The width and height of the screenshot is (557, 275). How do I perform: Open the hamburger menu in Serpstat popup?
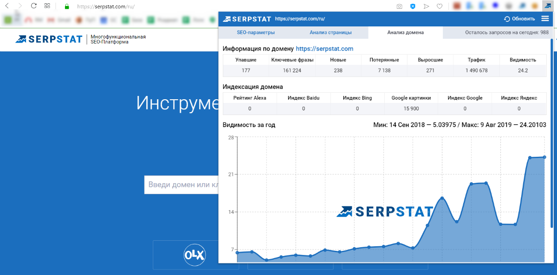(x=545, y=19)
